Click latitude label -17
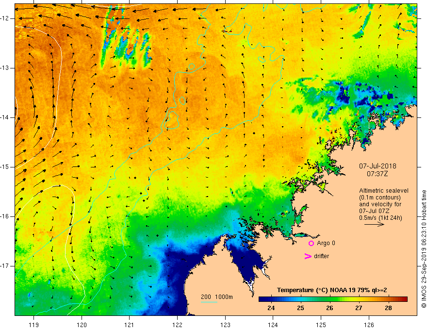 pyautogui.click(x=5, y=266)
